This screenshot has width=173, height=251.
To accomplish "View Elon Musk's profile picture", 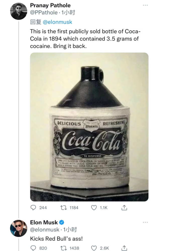I will pyautogui.click(x=19, y=228).
